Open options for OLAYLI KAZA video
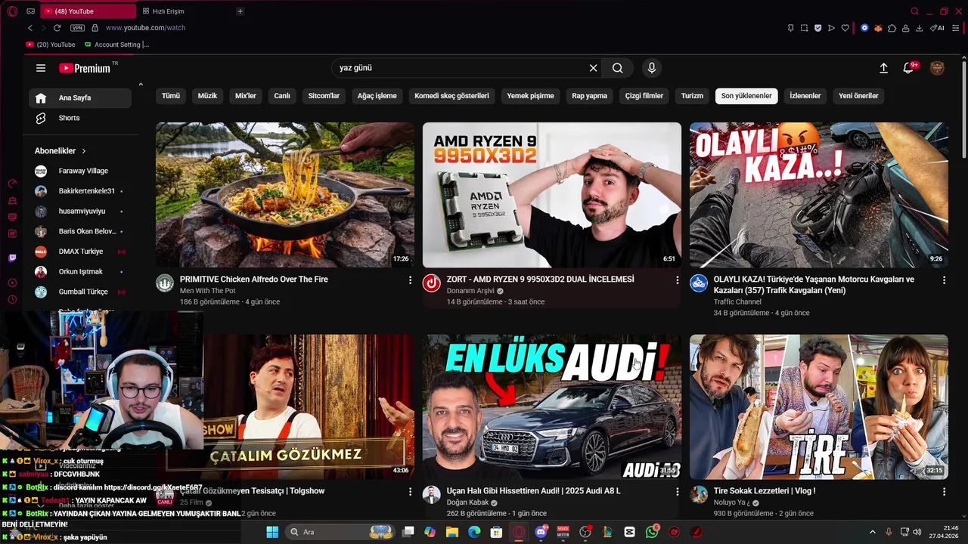Image resolution: width=968 pixels, height=544 pixels. pyautogui.click(x=944, y=280)
